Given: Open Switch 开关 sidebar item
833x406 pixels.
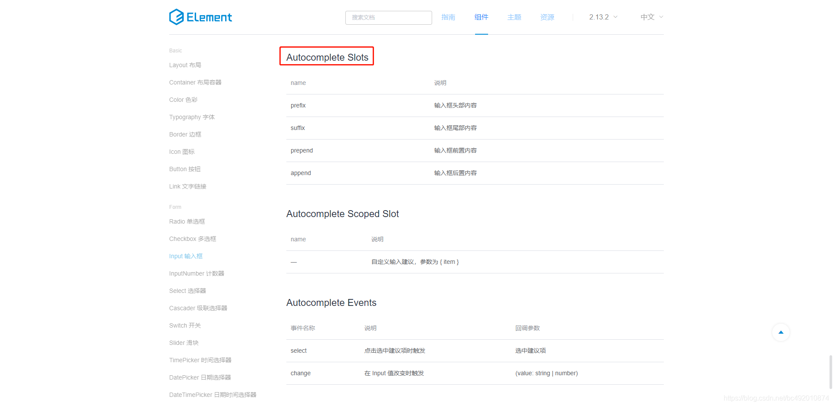Looking at the screenshot, I should click(x=185, y=325).
